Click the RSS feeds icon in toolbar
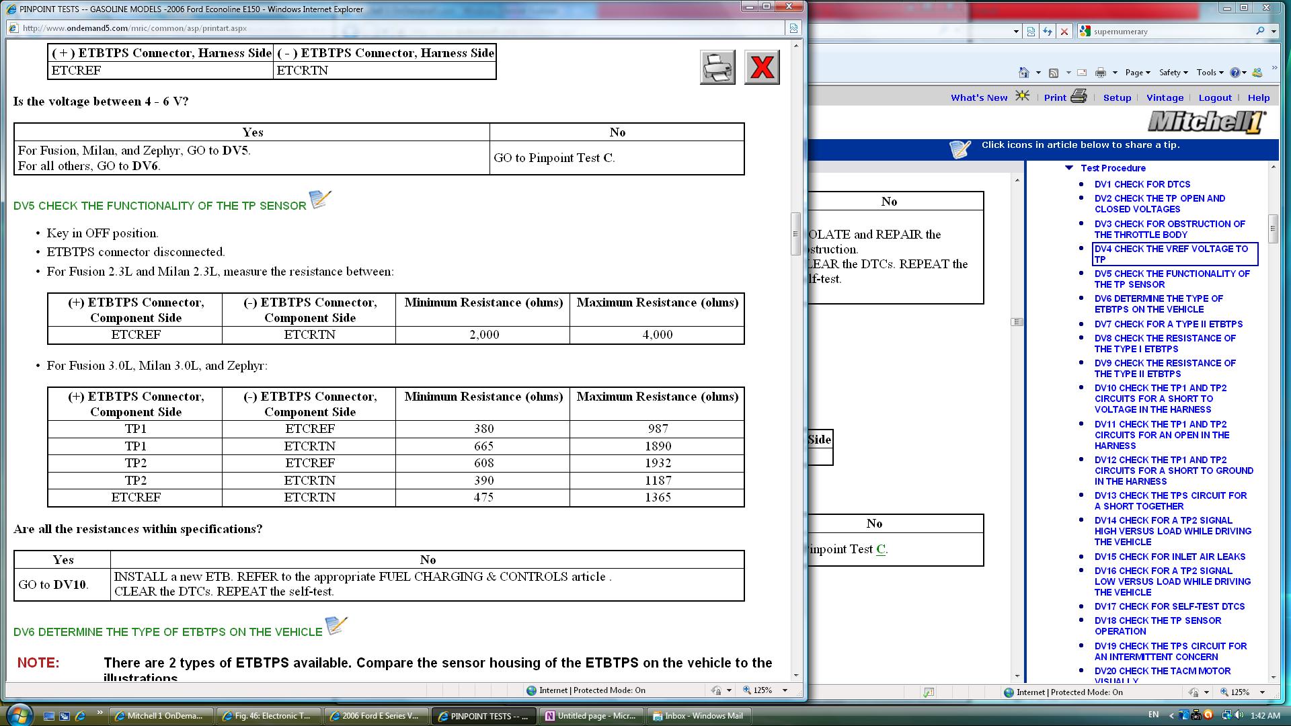This screenshot has height=726, width=1291. (x=1054, y=73)
